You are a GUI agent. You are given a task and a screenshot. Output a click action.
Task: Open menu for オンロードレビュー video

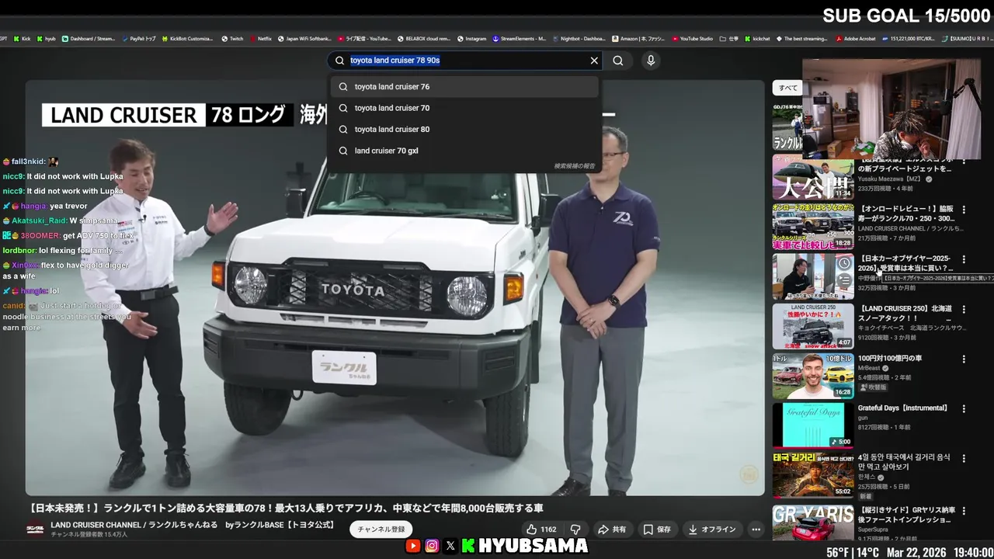964,210
